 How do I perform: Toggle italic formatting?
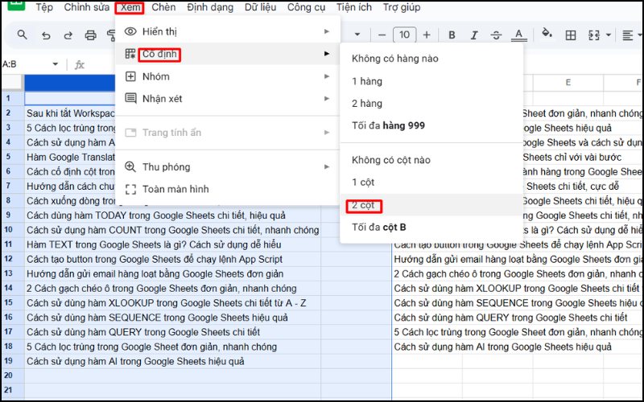(x=474, y=35)
